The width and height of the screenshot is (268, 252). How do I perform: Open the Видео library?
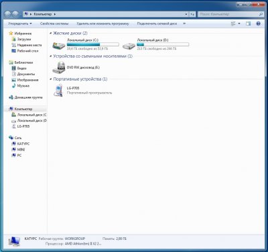tap(22, 69)
